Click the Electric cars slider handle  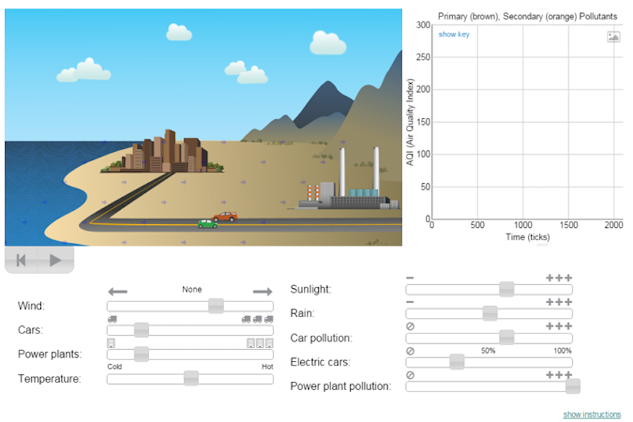click(x=457, y=362)
